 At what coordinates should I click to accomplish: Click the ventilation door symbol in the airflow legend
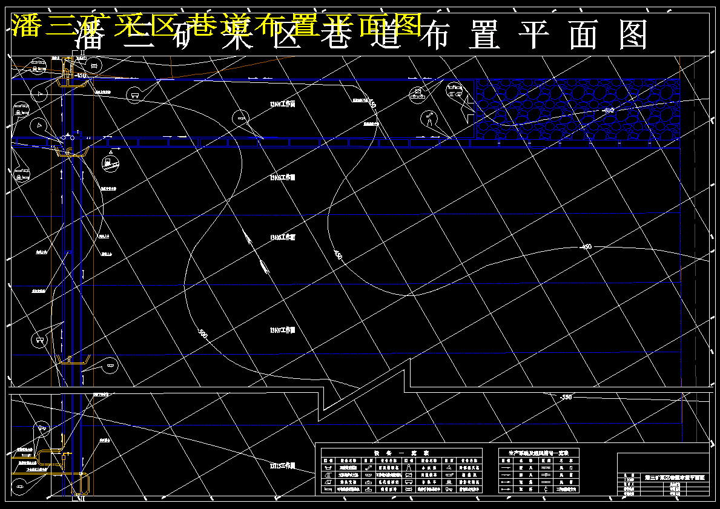click(x=546, y=468)
